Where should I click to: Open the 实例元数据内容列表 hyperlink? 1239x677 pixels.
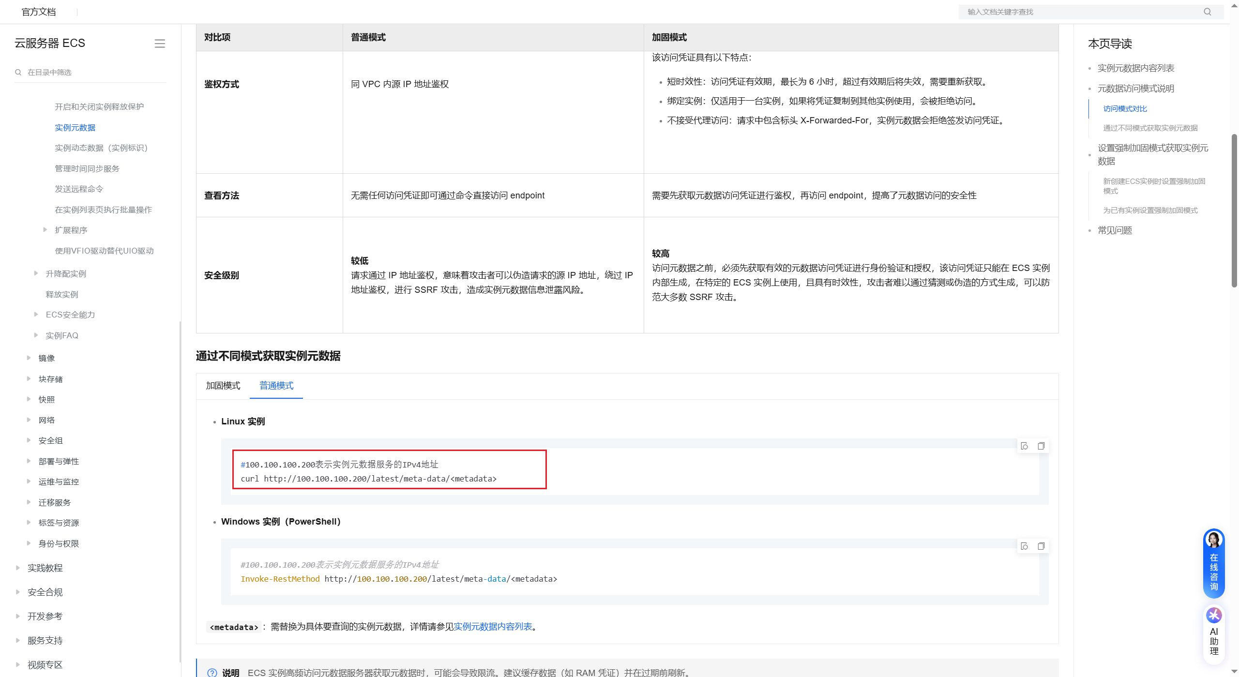(492, 627)
